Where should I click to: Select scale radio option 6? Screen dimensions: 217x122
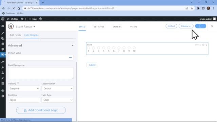pos(114,48)
